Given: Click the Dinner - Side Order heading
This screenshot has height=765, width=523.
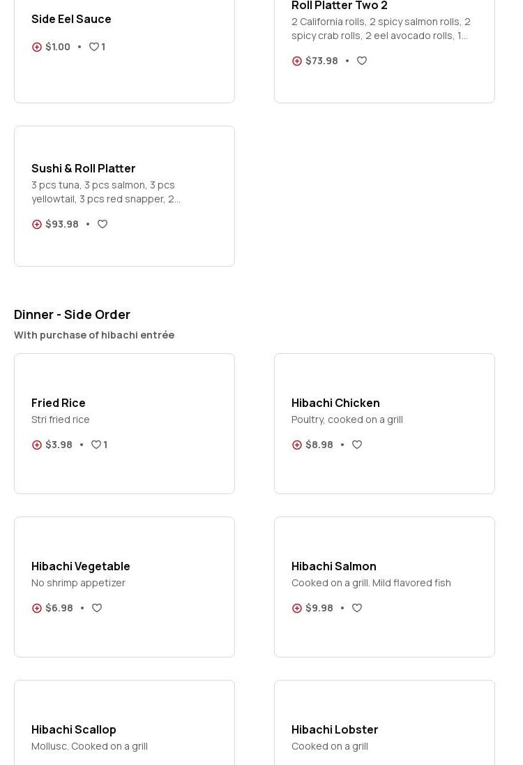Looking at the screenshot, I should click(x=72, y=314).
